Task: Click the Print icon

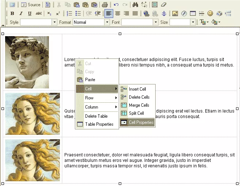Action: click(x=105, y=5)
